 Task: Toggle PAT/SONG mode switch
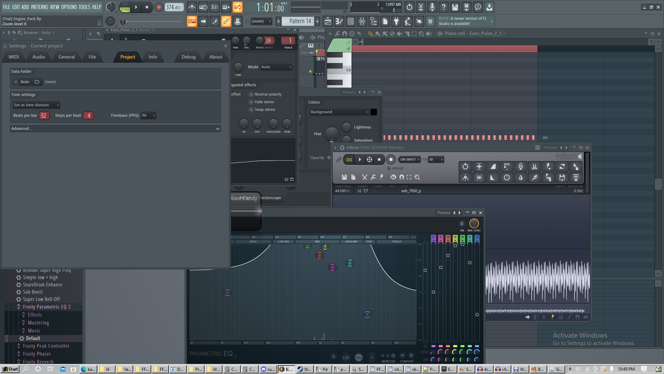click(x=125, y=7)
